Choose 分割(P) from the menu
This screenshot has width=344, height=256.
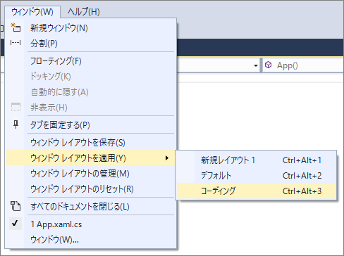coord(91,44)
